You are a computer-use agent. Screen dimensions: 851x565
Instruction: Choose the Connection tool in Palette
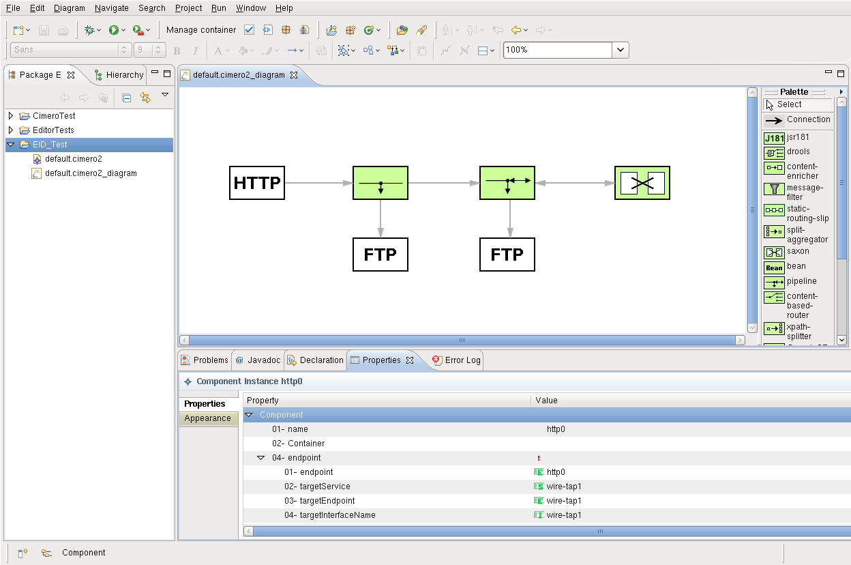click(797, 120)
